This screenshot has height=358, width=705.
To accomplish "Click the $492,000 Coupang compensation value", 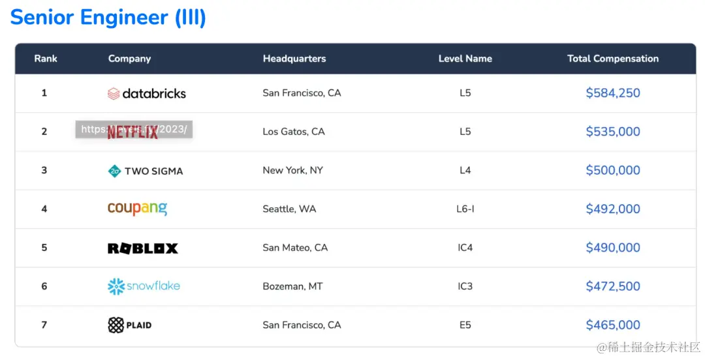I will (x=613, y=209).
